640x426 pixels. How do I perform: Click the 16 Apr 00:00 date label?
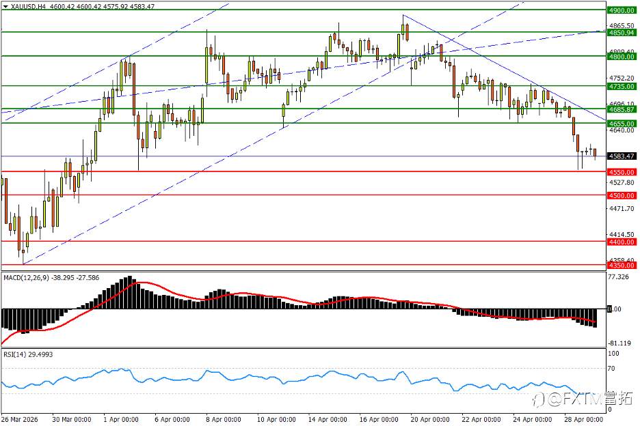pyautogui.click(x=379, y=419)
